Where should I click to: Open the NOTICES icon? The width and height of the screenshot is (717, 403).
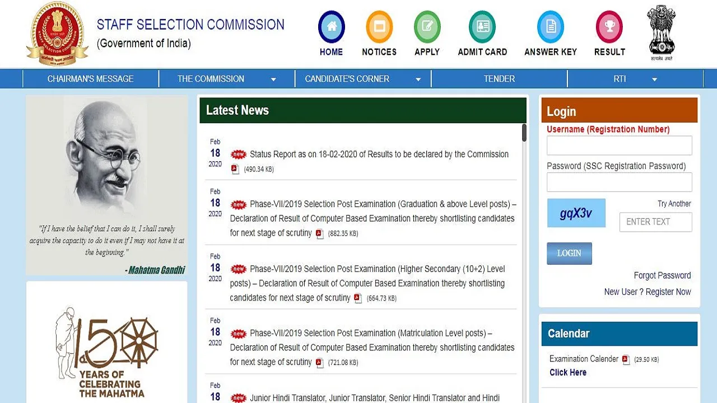coord(379,26)
